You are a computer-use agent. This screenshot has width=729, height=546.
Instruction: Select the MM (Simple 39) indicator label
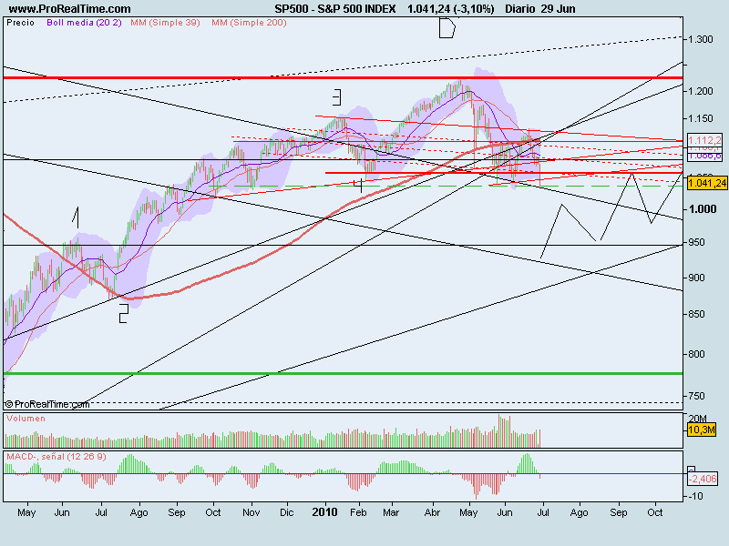(165, 22)
